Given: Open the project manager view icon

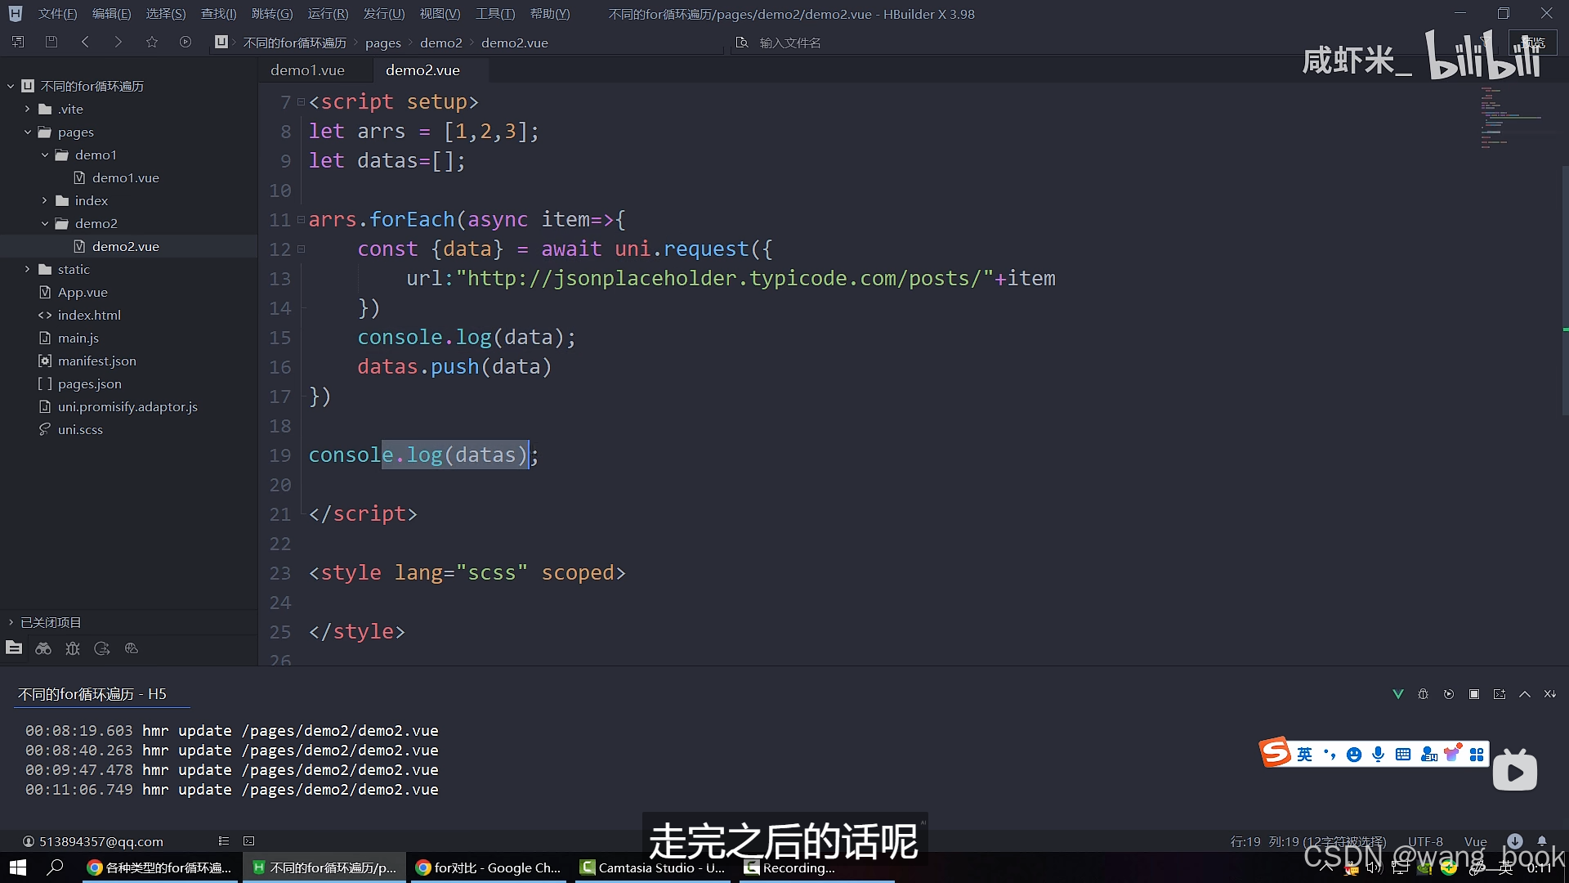Looking at the screenshot, I should click(x=14, y=648).
